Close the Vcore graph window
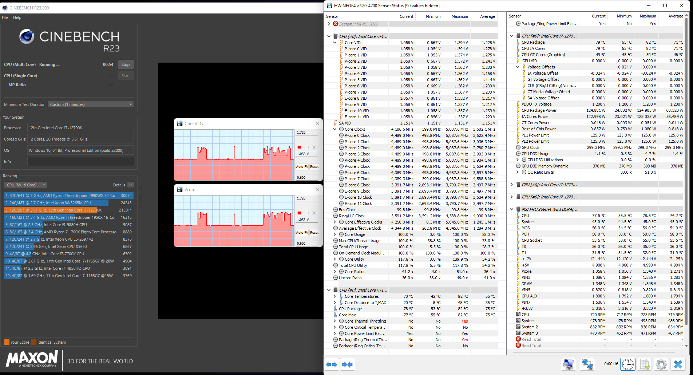The height and width of the screenshot is (375, 693). [x=317, y=190]
